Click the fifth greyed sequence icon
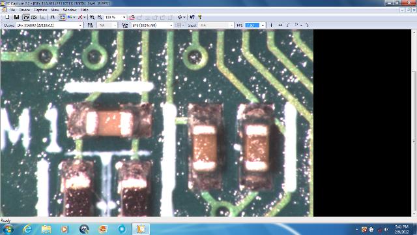This screenshot has height=235, width=417. [x=171, y=18]
